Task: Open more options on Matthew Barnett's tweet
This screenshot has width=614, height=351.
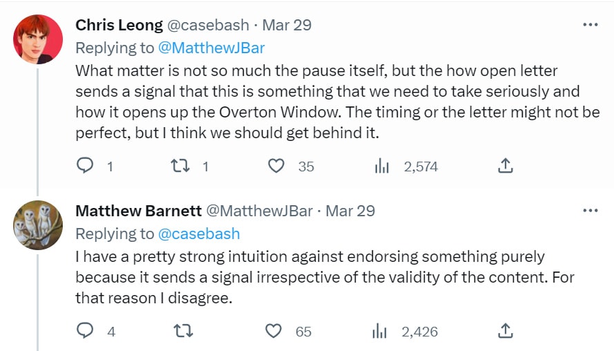Action: [590, 210]
